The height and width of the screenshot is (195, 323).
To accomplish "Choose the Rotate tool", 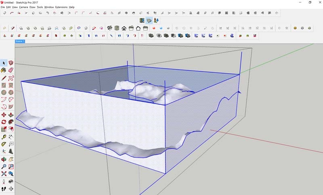I will point(4,122).
